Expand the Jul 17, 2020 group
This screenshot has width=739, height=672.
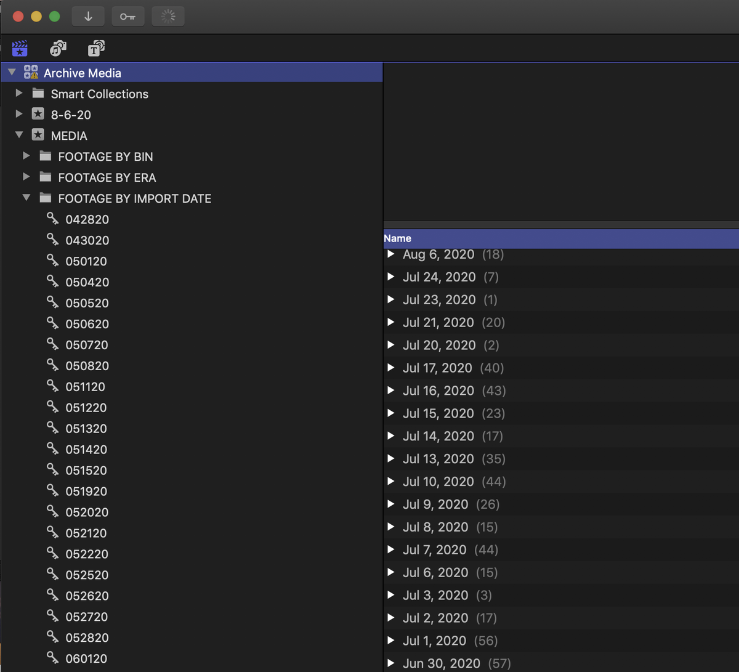click(x=392, y=368)
